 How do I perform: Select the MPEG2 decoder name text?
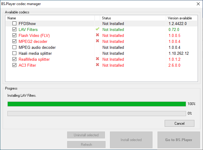(33, 41)
